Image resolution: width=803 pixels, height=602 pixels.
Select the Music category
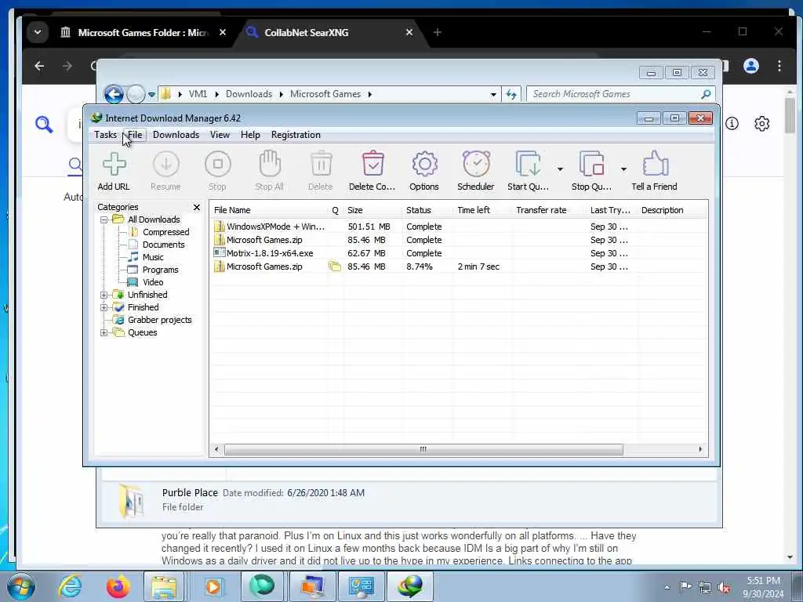coord(153,257)
